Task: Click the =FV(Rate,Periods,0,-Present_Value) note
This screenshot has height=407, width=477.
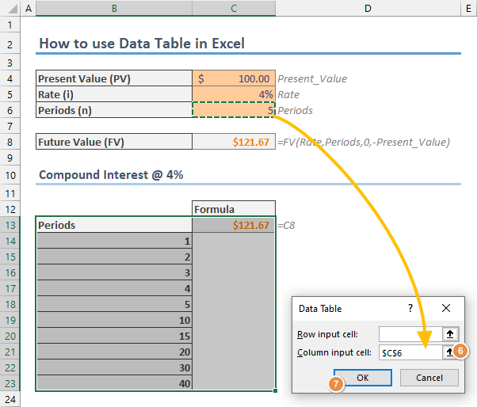Action: pos(364,142)
